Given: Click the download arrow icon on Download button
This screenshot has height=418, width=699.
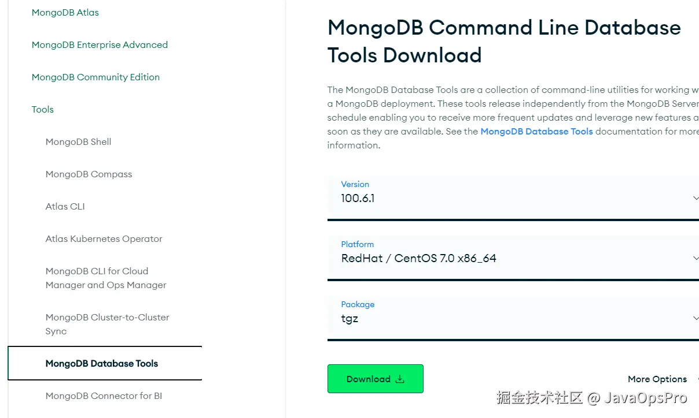Looking at the screenshot, I should [x=400, y=379].
